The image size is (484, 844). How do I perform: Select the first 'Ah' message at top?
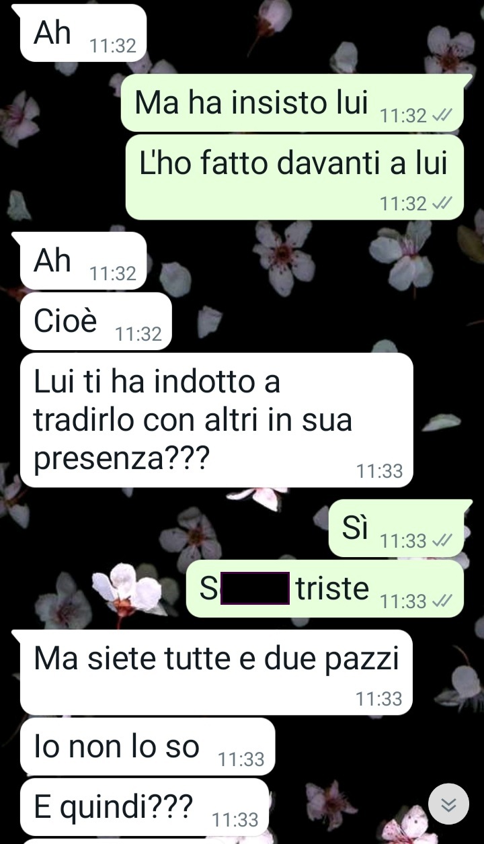point(83,33)
